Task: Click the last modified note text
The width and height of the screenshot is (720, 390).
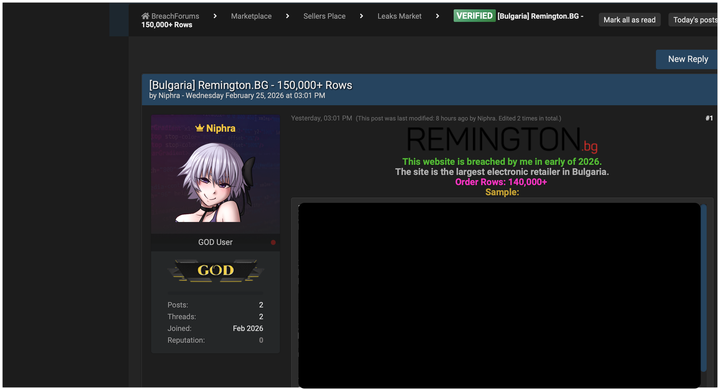Action: 458,118
